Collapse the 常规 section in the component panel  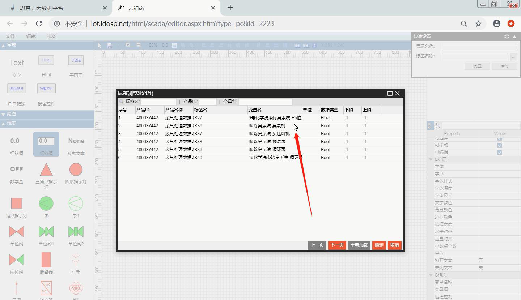4,45
